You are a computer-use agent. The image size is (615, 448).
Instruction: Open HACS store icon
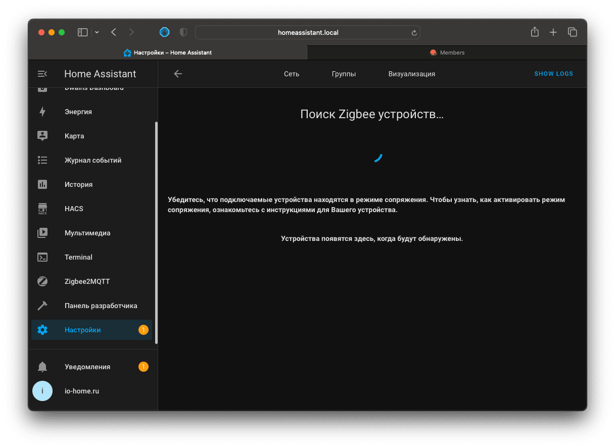click(x=42, y=209)
